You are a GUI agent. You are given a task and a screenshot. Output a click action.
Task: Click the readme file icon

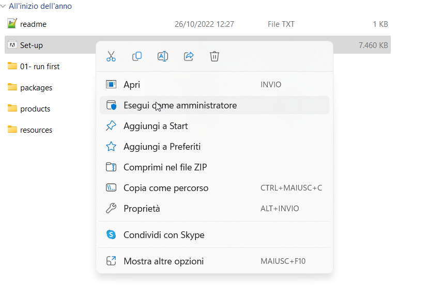12,24
